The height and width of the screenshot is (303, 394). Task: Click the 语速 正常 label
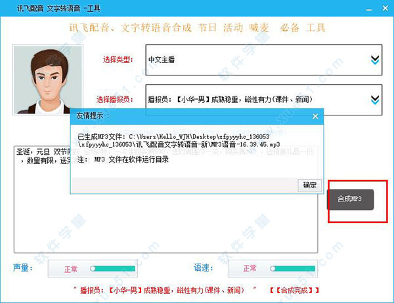[250, 269]
